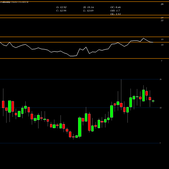The image size is (169, 169).
Task: Click the 12 label on the price axis
Action: tap(161, 108)
